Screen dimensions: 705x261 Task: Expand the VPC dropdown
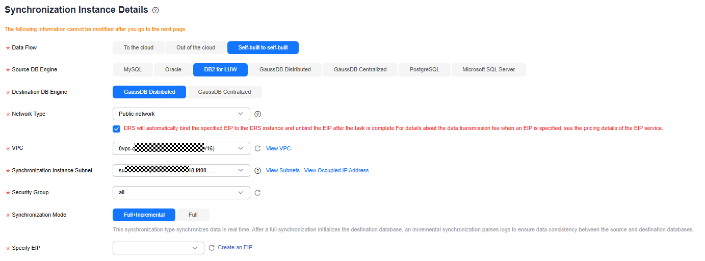click(181, 148)
